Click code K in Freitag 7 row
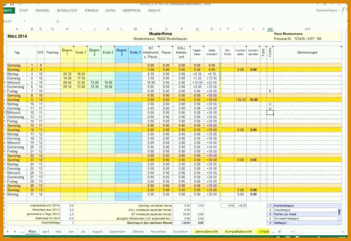 pos(270,91)
